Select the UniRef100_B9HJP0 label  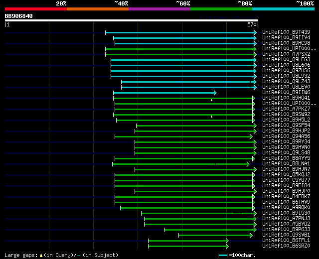286,191
